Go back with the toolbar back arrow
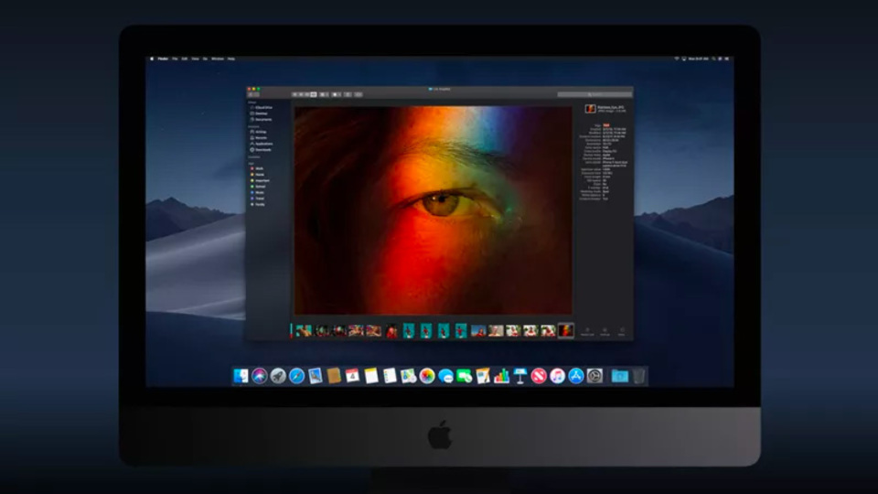878x494 pixels. [x=251, y=94]
